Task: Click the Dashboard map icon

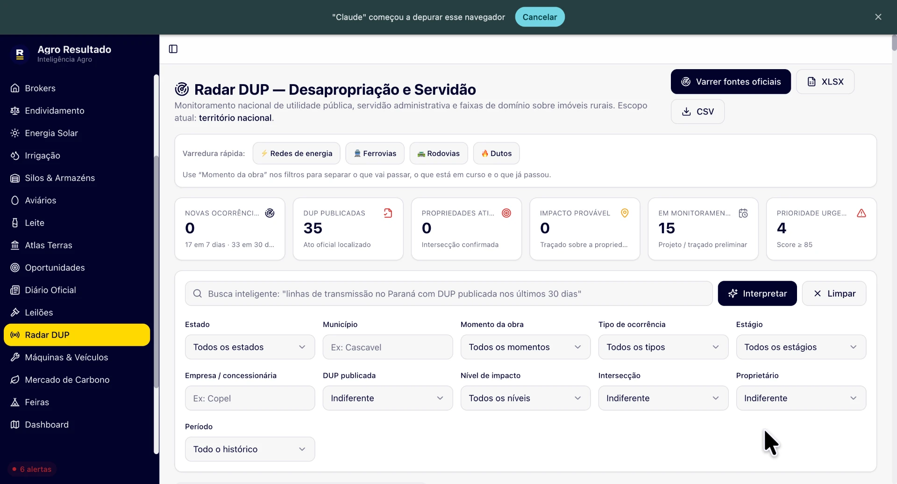Action: pyautogui.click(x=15, y=425)
